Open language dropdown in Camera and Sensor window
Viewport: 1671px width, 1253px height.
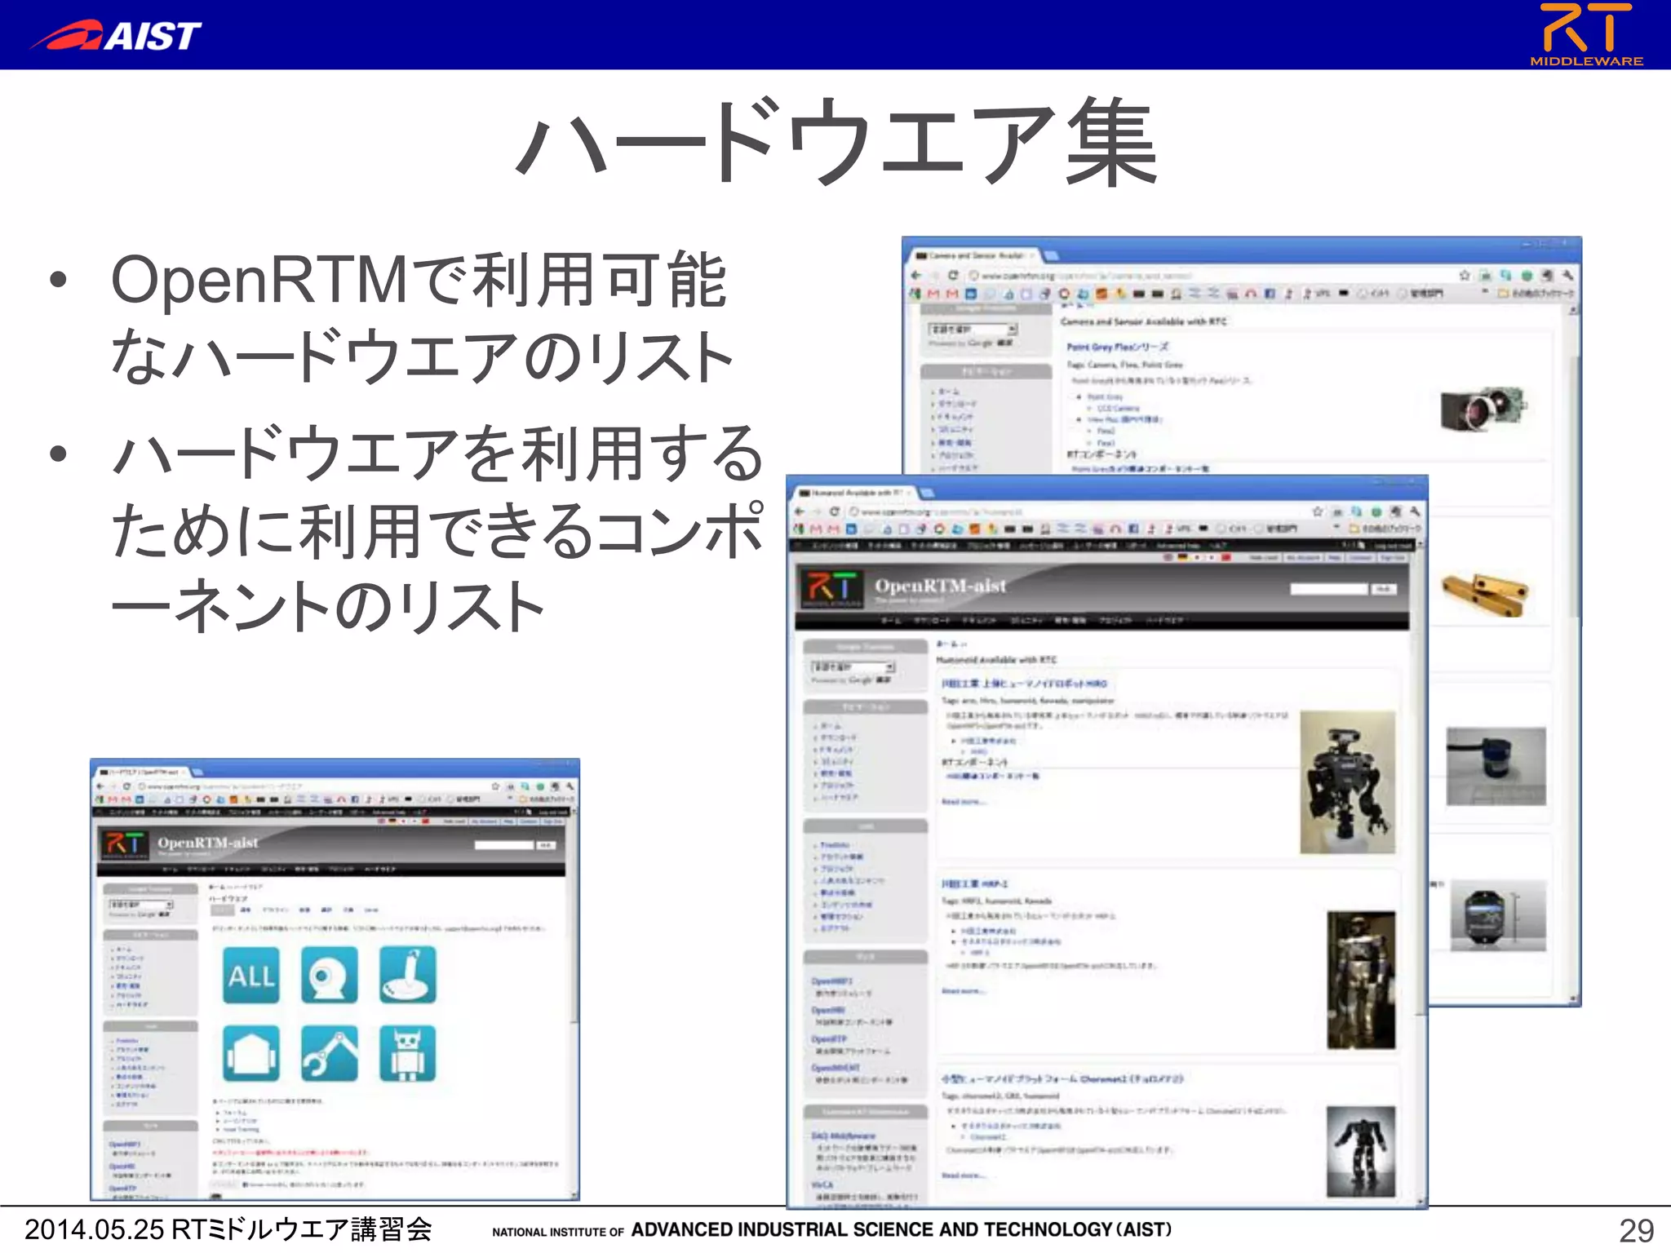coord(973,329)
